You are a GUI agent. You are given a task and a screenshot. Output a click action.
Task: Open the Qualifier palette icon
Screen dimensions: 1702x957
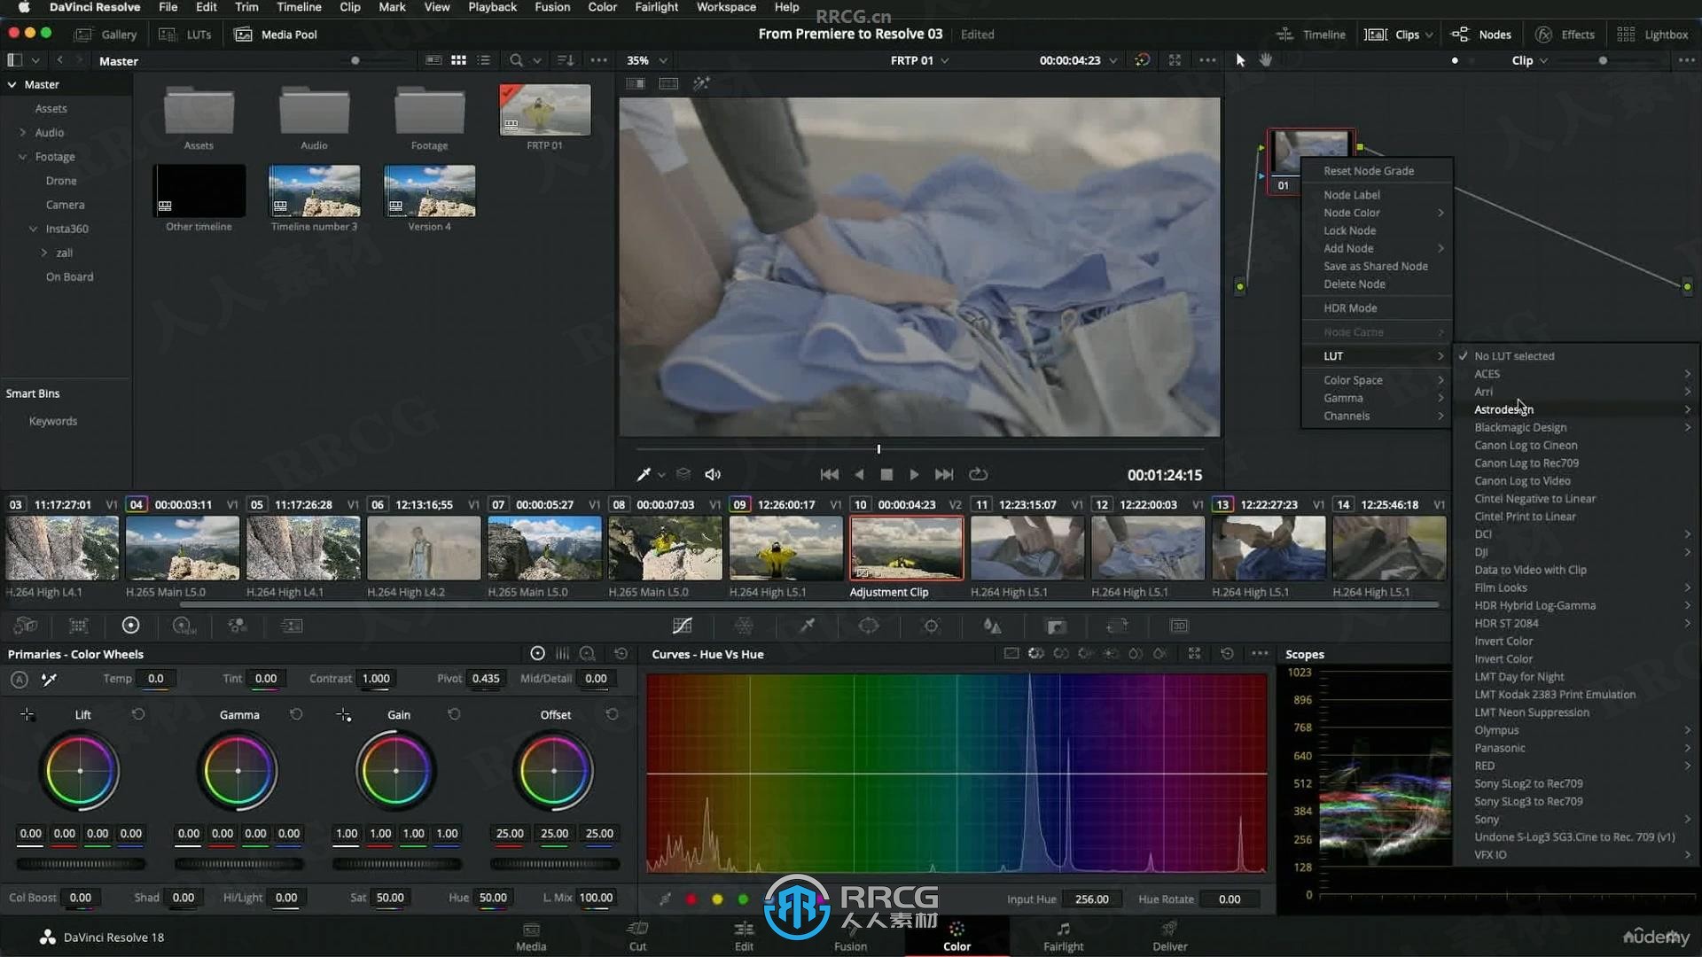807,626
